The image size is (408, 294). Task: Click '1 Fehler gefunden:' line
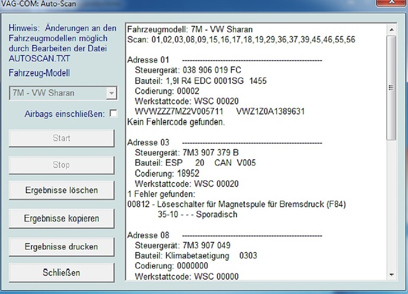pos(161,194)
